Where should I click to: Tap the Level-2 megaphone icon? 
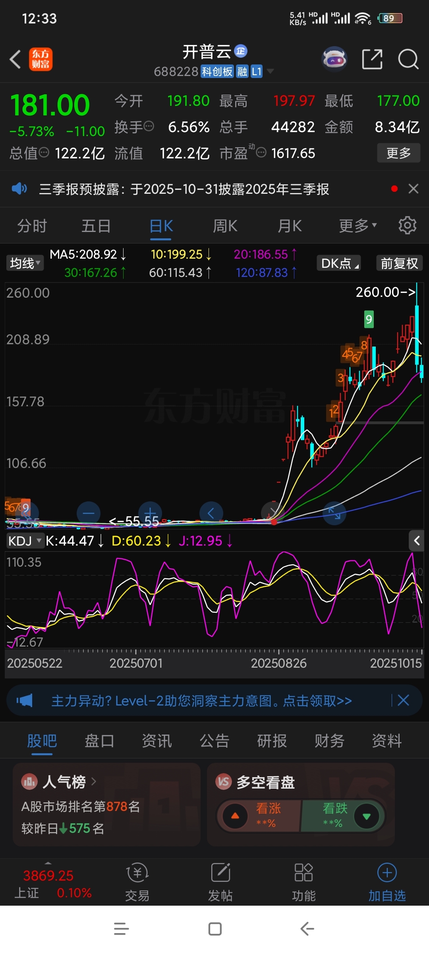tap(24, 700)
